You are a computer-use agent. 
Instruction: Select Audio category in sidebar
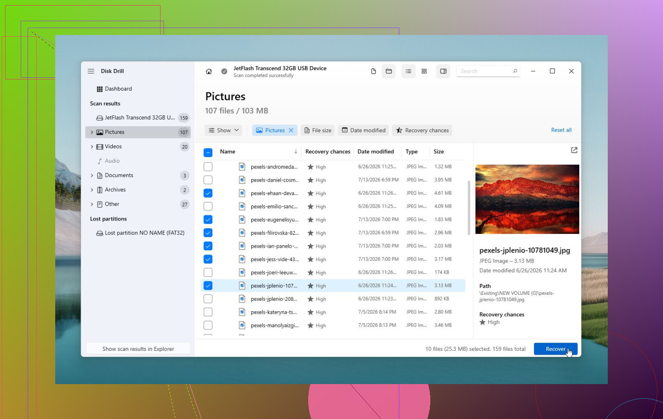click(x=138, y=161)
